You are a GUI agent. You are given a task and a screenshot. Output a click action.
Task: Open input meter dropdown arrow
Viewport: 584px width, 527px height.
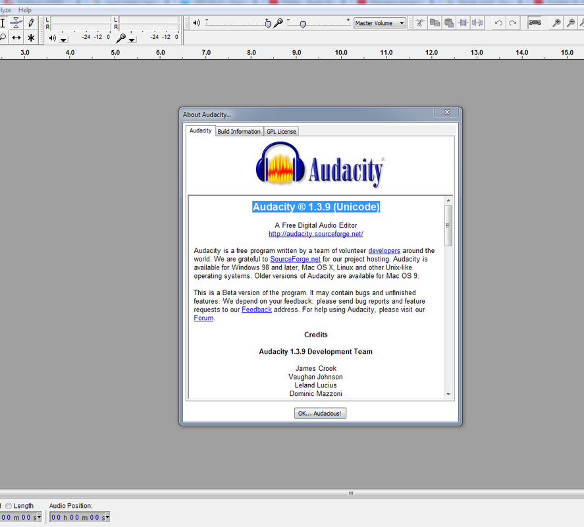[132, 40]
